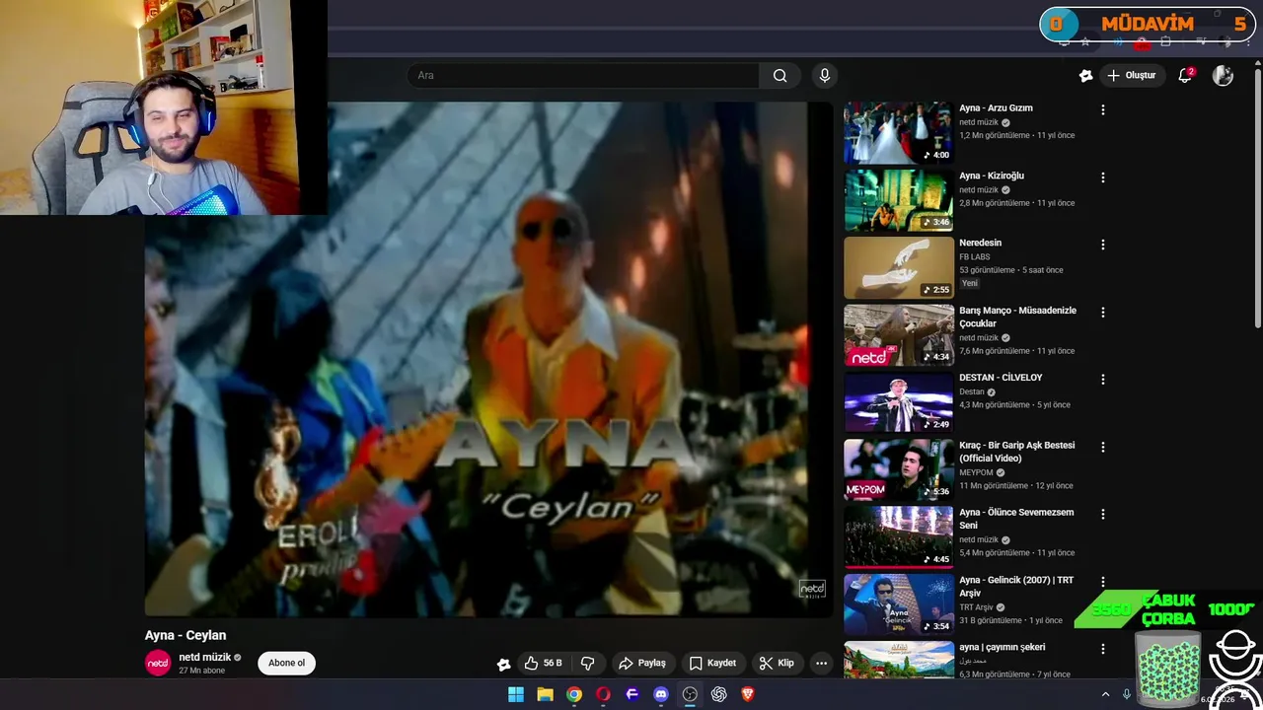Click the title Neredesin

980,243
